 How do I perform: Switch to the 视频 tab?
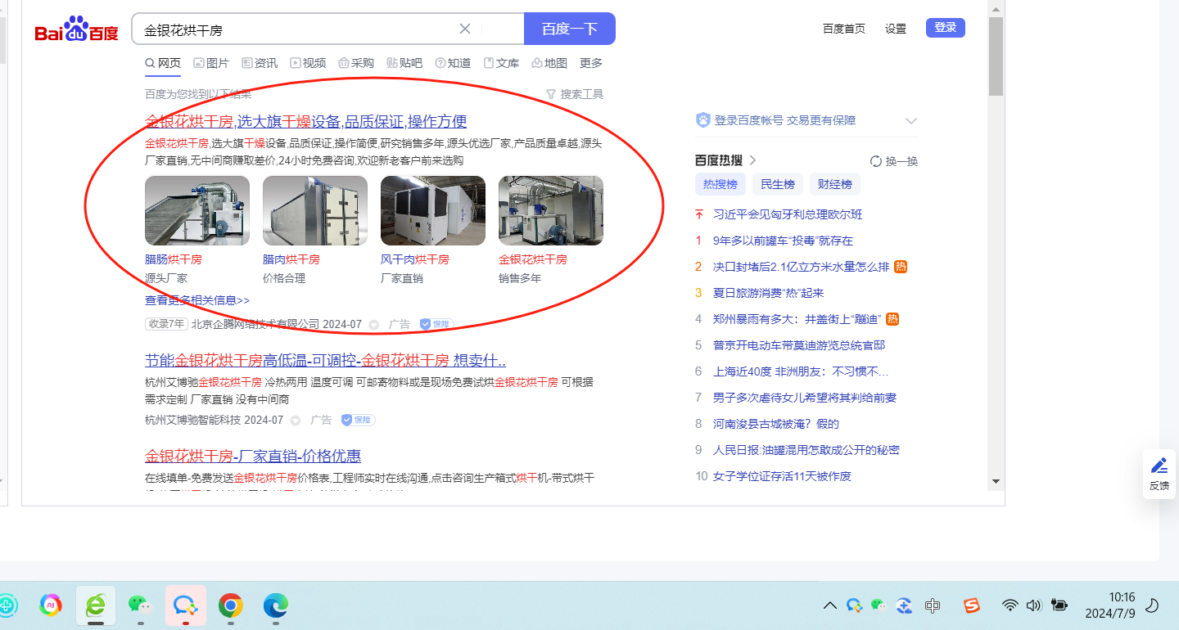[308, 63]
